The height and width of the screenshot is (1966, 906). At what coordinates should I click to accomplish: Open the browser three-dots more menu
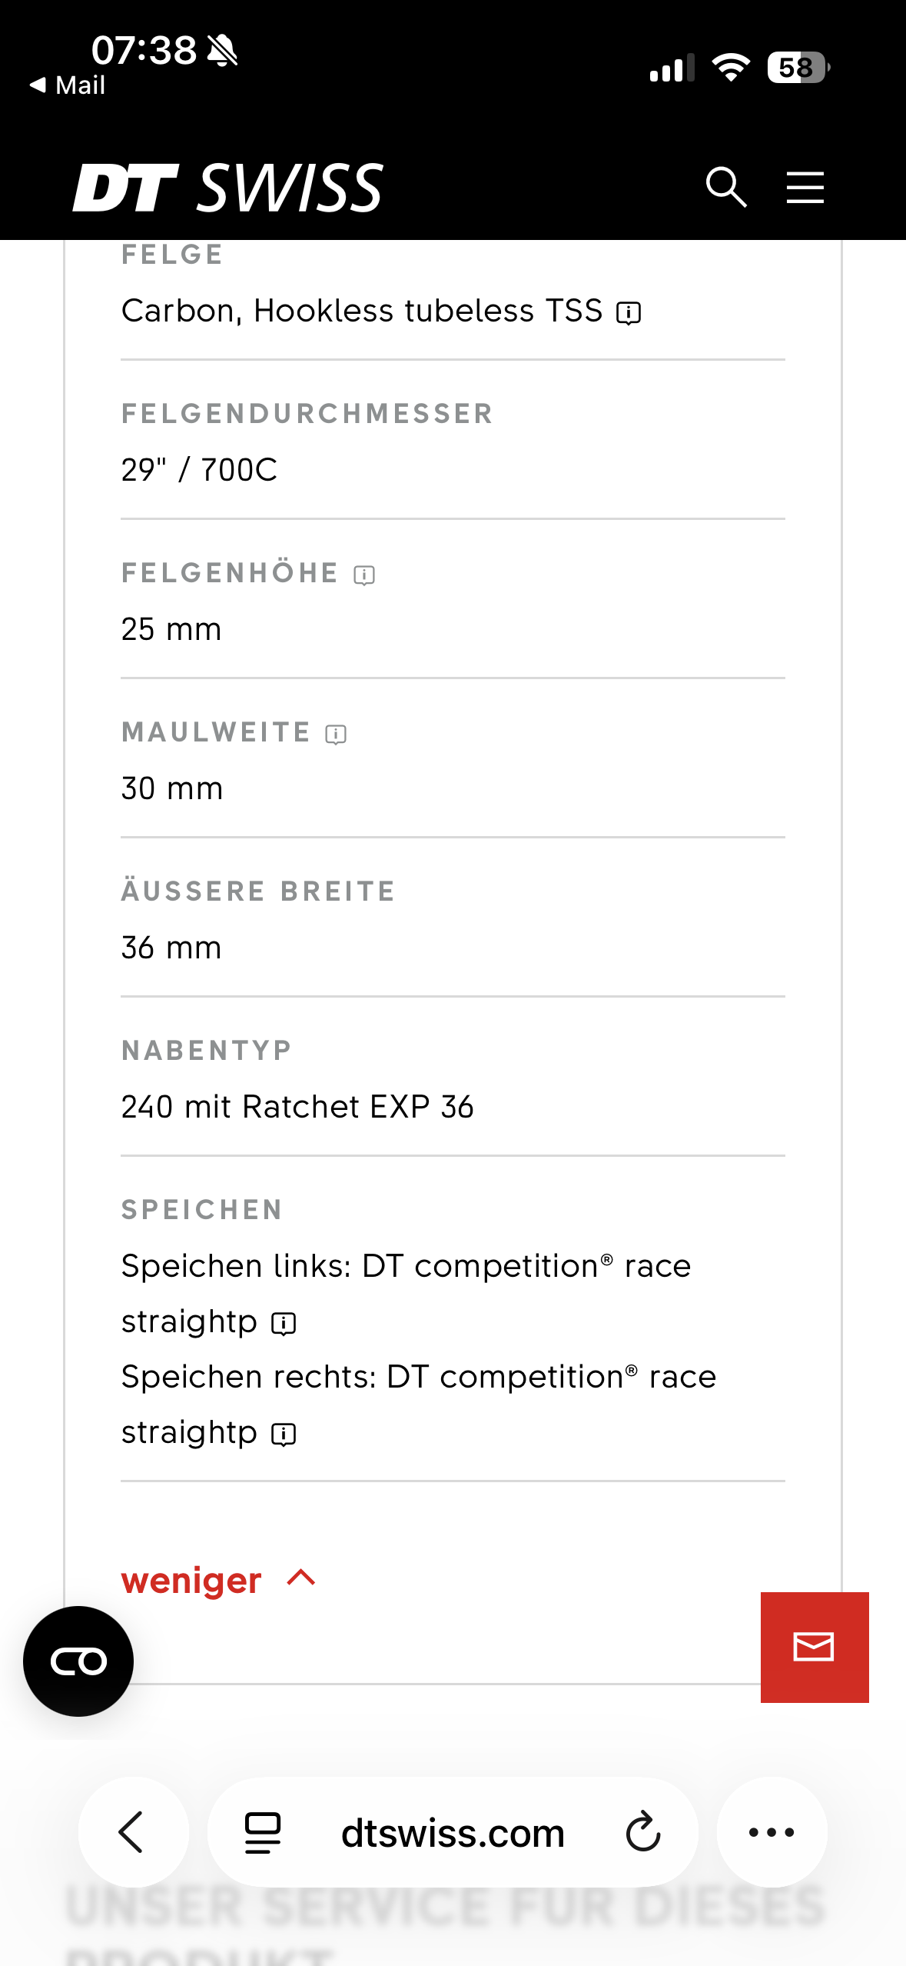tap(772, 1832)
